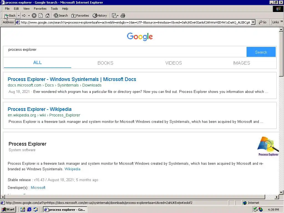Click the horizontal scrollbar right arrow
Screen dimensions: 284x213
pos(277,197)
